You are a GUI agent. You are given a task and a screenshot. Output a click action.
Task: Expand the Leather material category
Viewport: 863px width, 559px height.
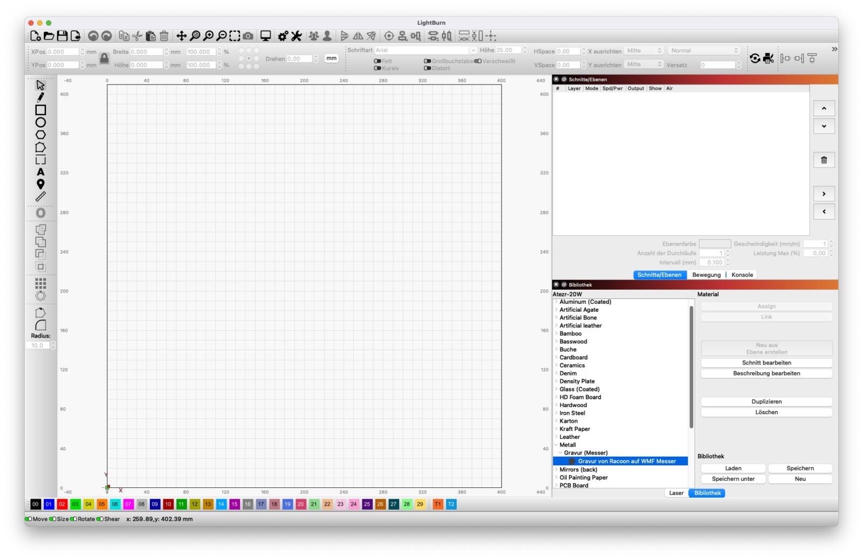pyautogui.click(x=556, y=437)
